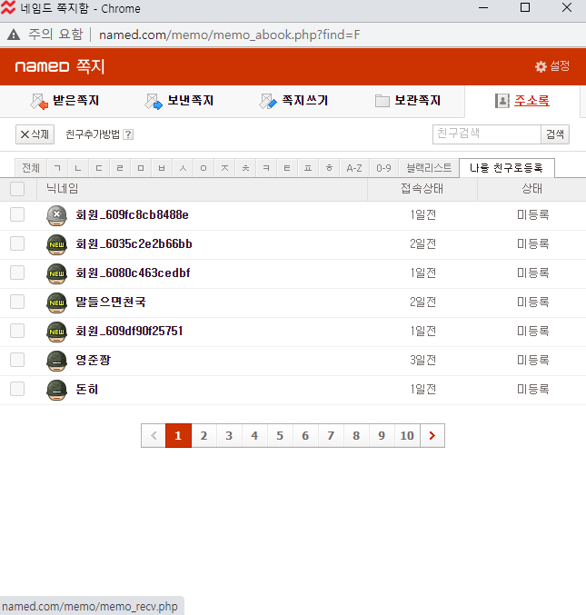Go to previous page arrow
Screen dimensions: 586x615
[x=154, y=436]
